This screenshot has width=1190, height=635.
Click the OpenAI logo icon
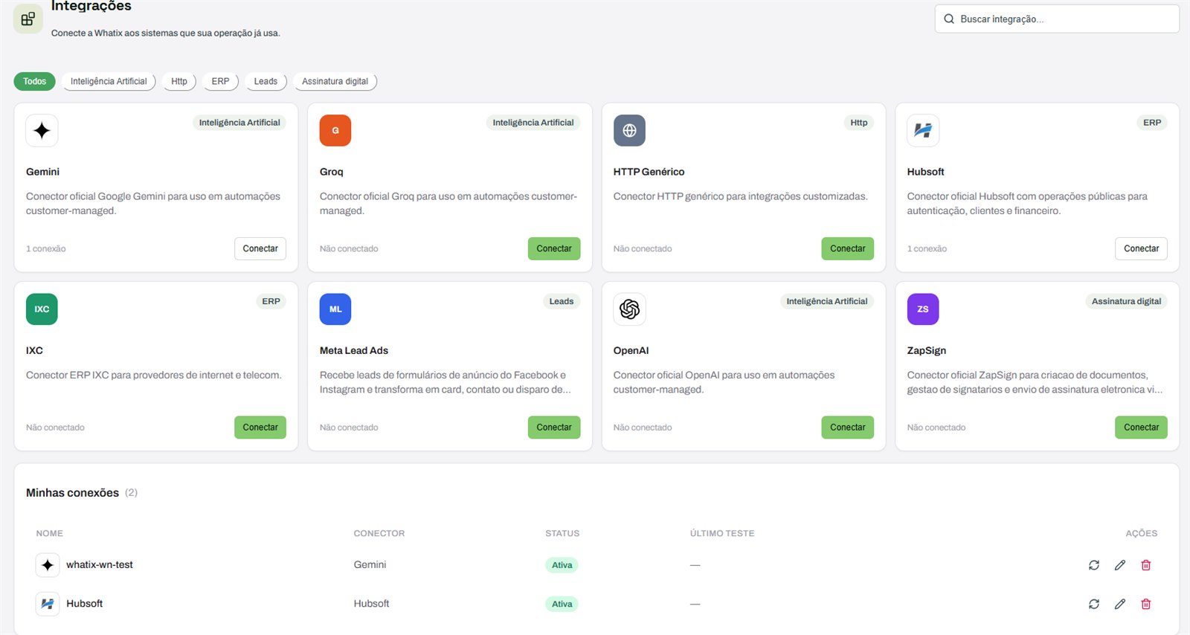pyautogui.click(x=629, y=309)
